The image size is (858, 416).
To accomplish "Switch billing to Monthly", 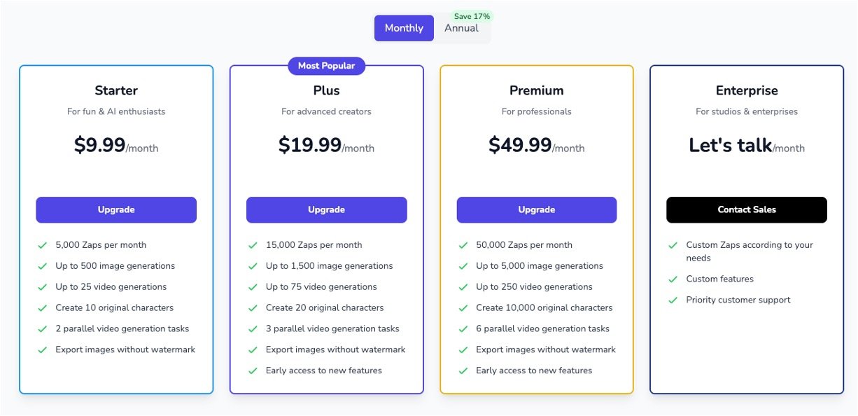I will coord(404,28).
